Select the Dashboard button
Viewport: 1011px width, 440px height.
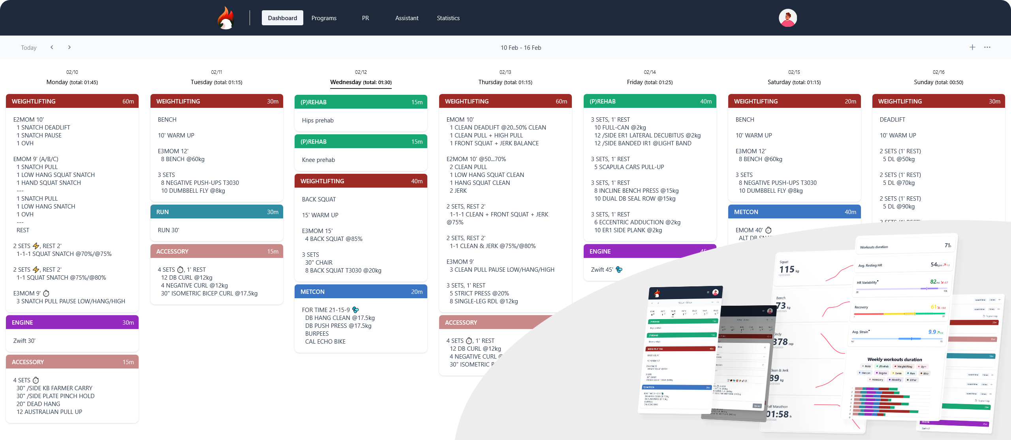click(282, 18)
